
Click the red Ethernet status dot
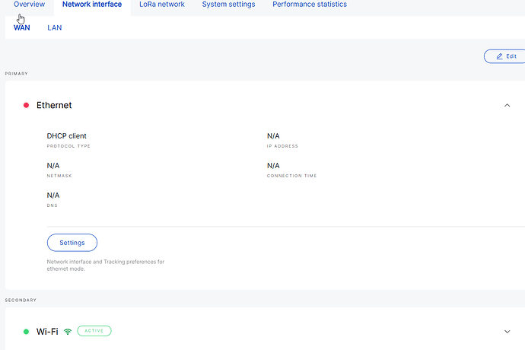click(26, 105)
